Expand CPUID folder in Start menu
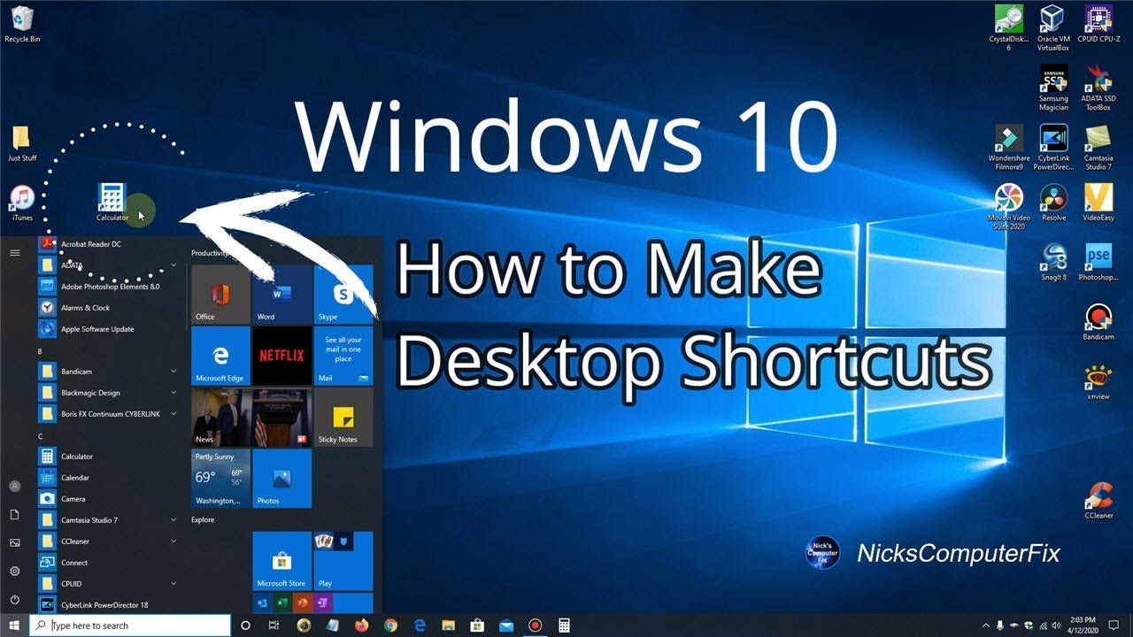Image resolution: width=1133 pixels, height=637 pixels. [173, 583]
